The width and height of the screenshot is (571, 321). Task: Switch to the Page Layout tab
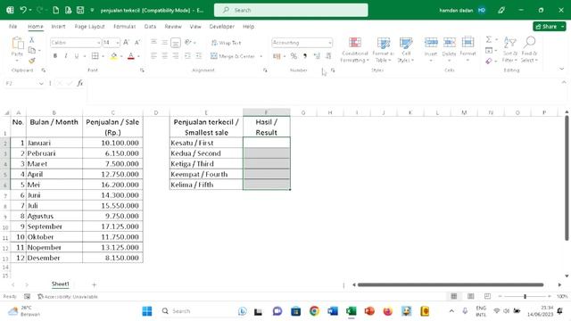pos(89,27)
